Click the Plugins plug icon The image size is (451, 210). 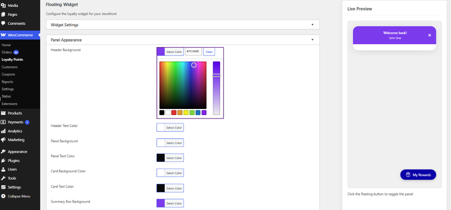click(x=3, y=161)
